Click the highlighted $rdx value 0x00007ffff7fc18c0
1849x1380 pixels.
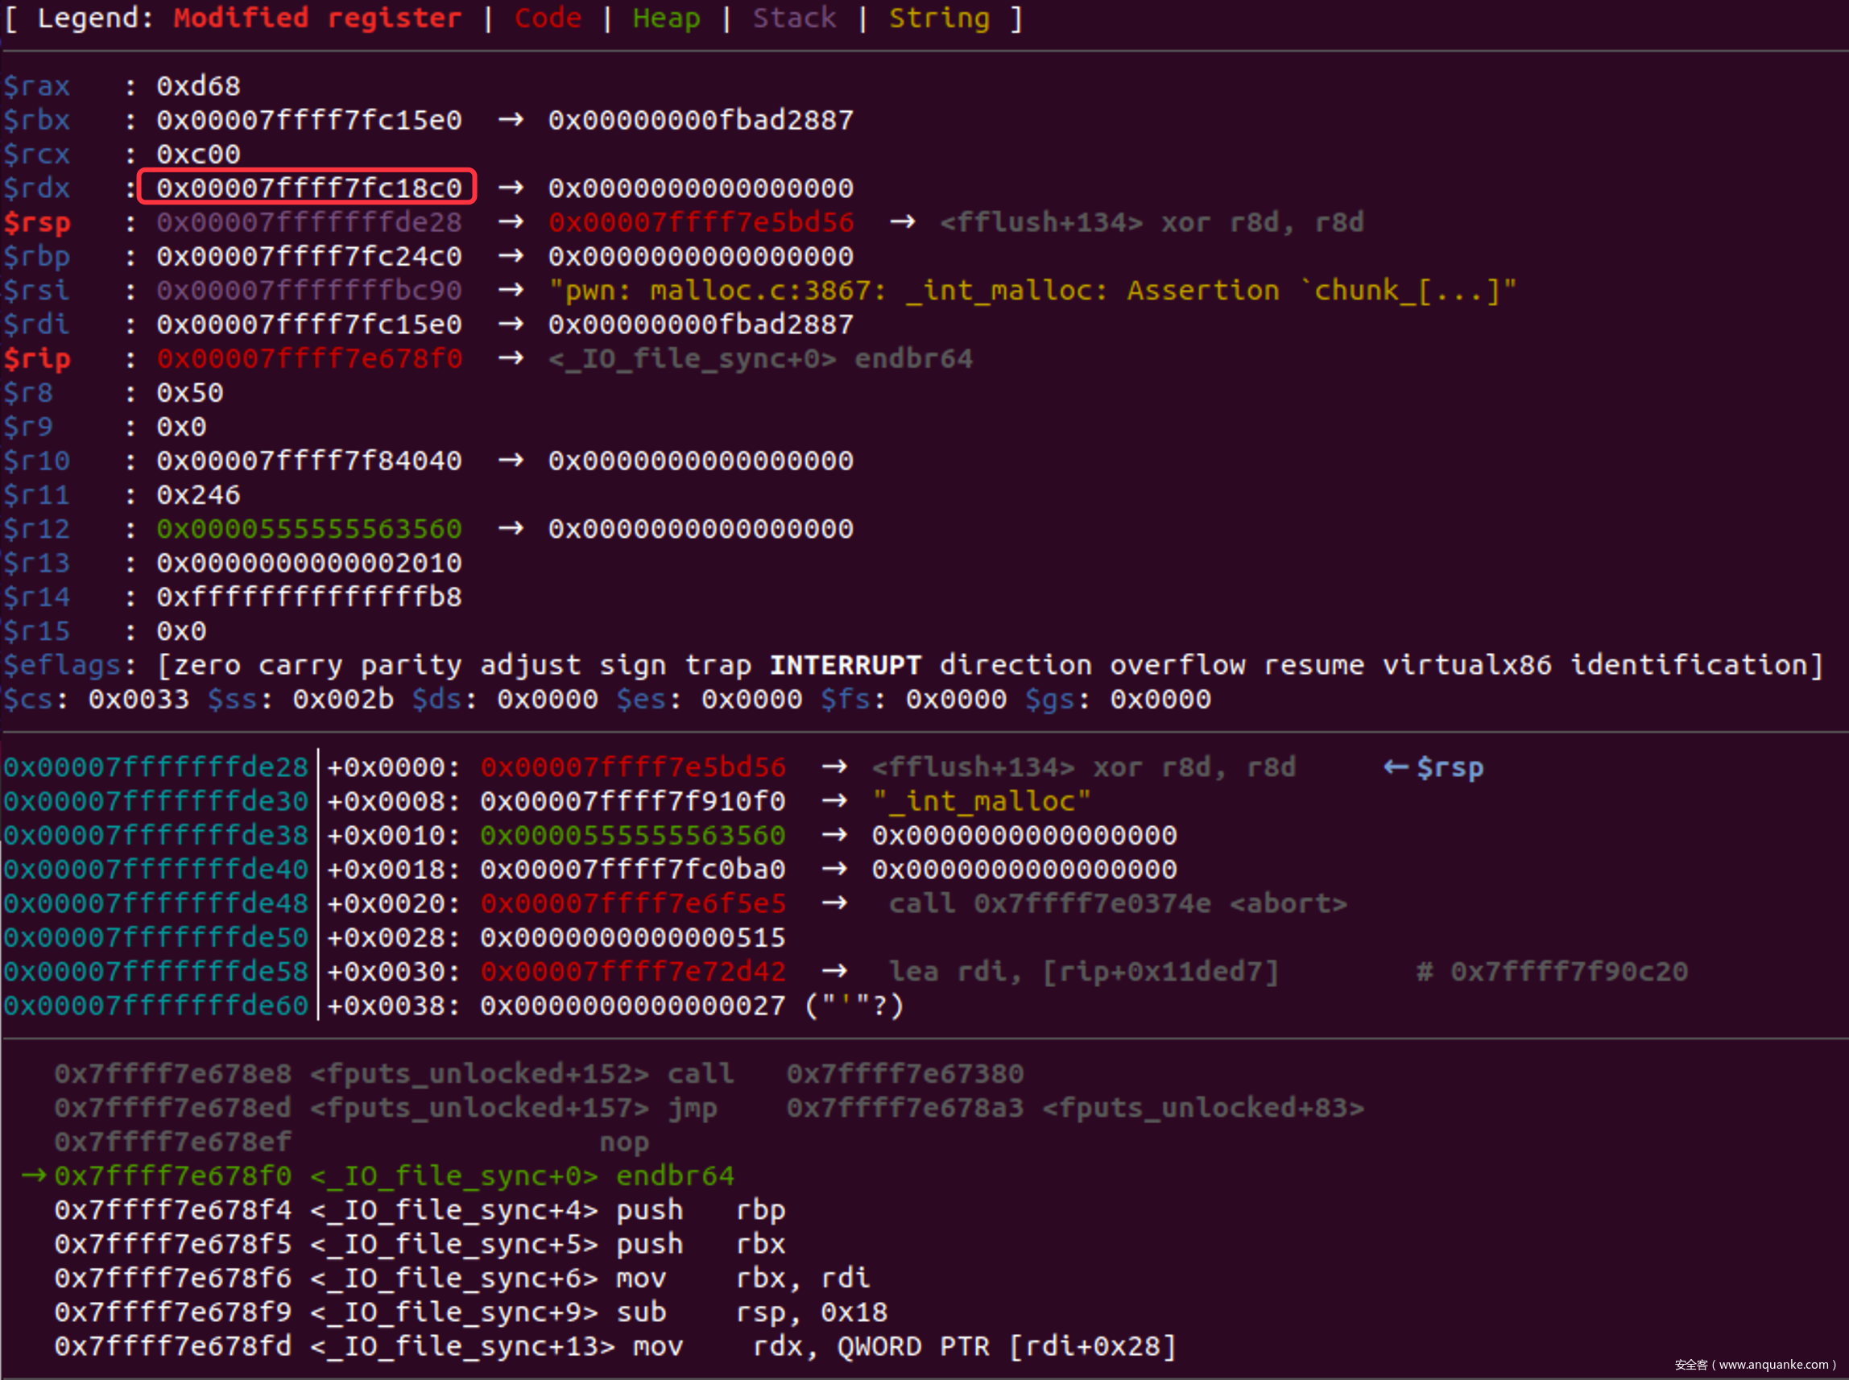(308, 187)
